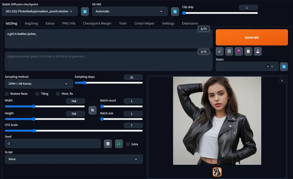The height and width of the screenshot is (179, 293).
Task: Close the generated image preview
Action: coord(282,81)
